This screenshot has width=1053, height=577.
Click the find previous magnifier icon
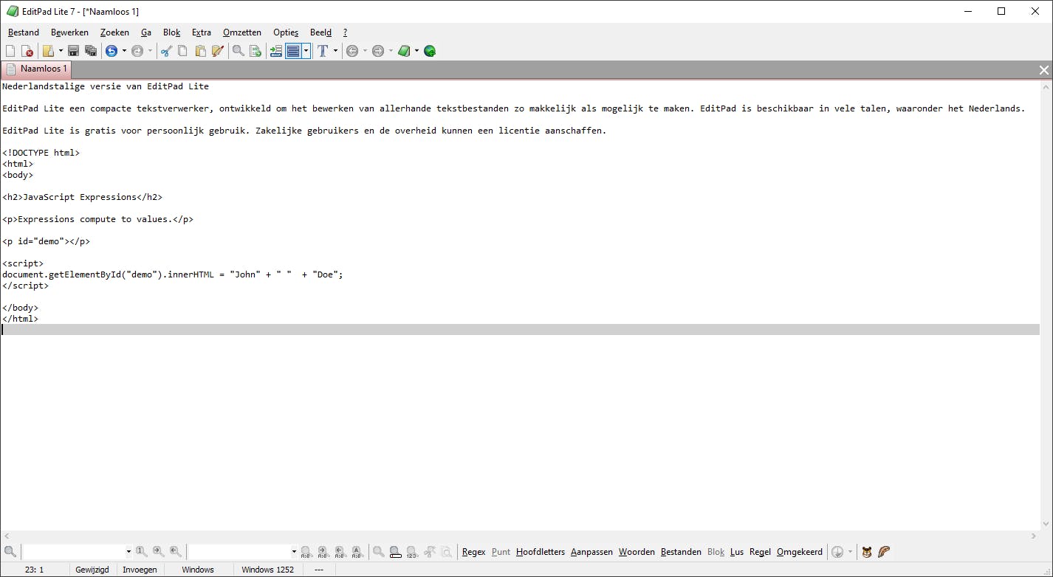[x=175, y=551]
